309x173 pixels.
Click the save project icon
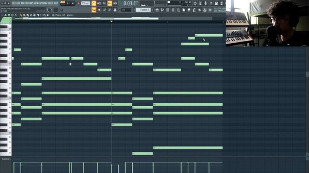click(216, 3)
